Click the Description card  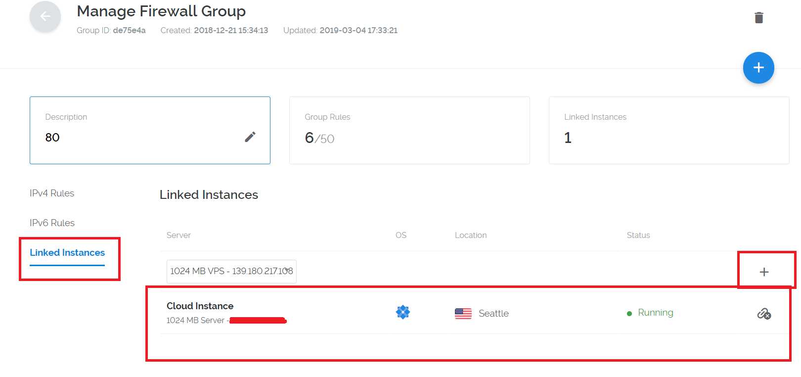(150, 130)
